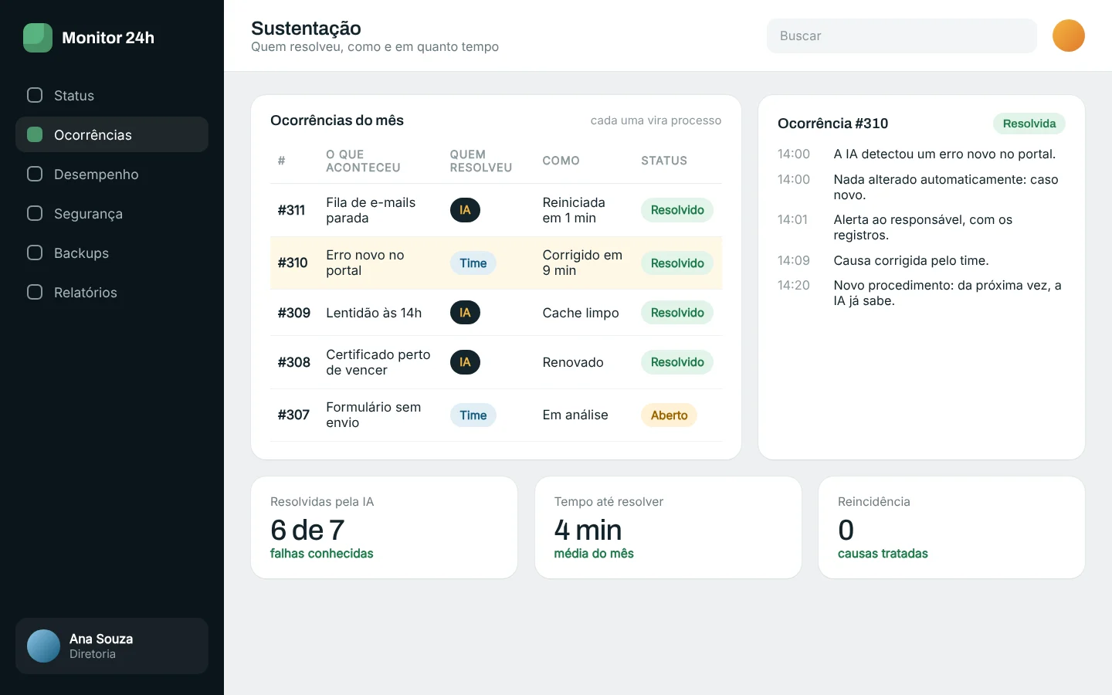Click the Buscar search field
Screen dimensions: 1112x695
pyautogui.click(x=902, y=36)
